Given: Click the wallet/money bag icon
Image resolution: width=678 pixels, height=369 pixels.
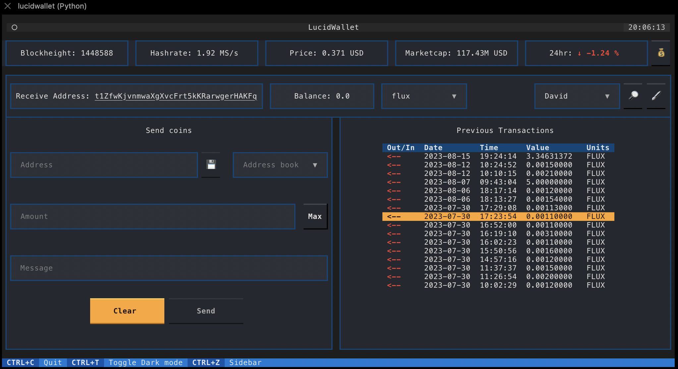Looking at the screenshot, I should (661, 53).
